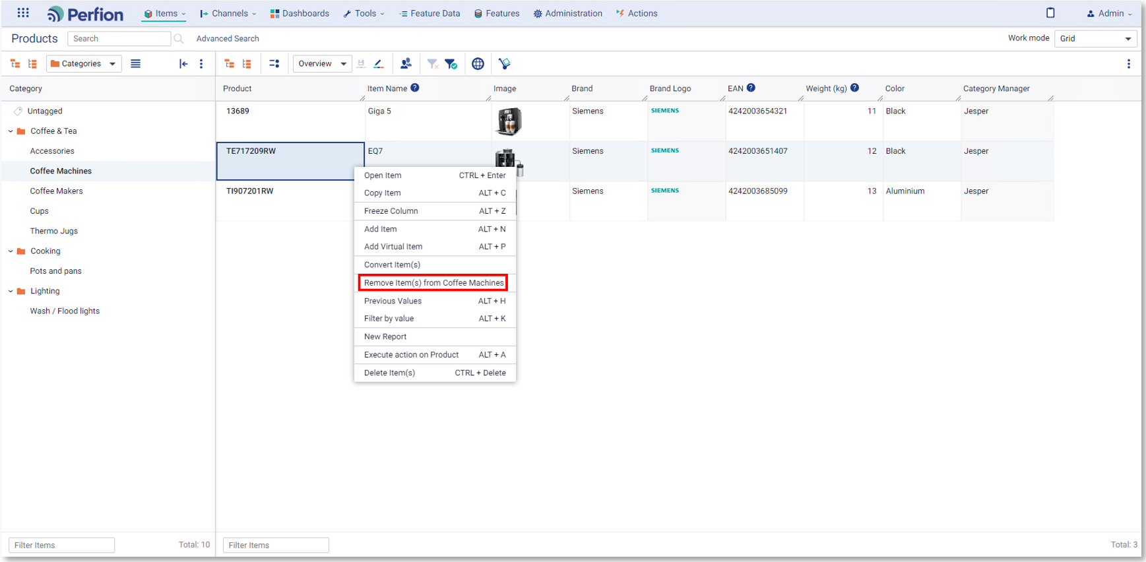Open the Features page
The width and height of the screenshot is (1146, 562).
tap(497, 13)
